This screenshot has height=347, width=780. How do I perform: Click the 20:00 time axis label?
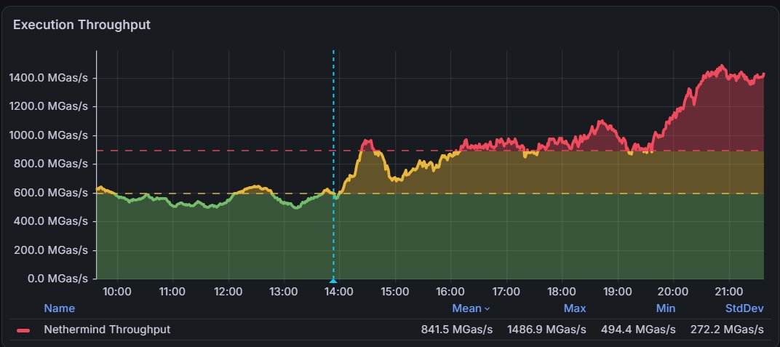pyautogui.click(x=673, y=292)
